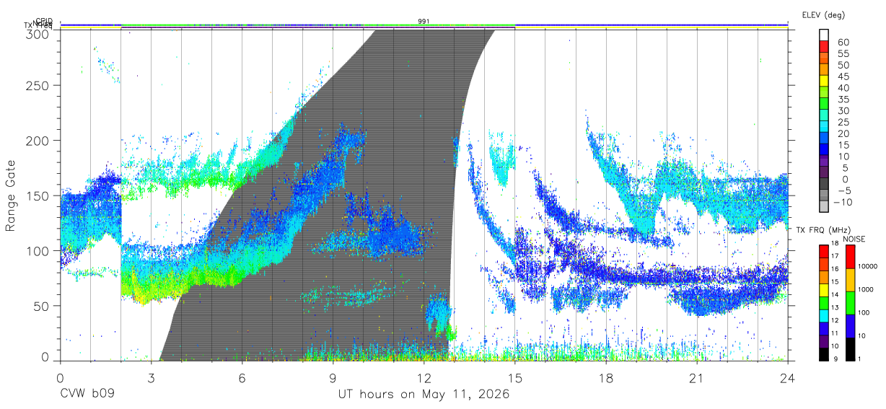Click the '21' hour tick on x-axis
Viewport: 886px width, 409px height.
[x=697, y=378]
